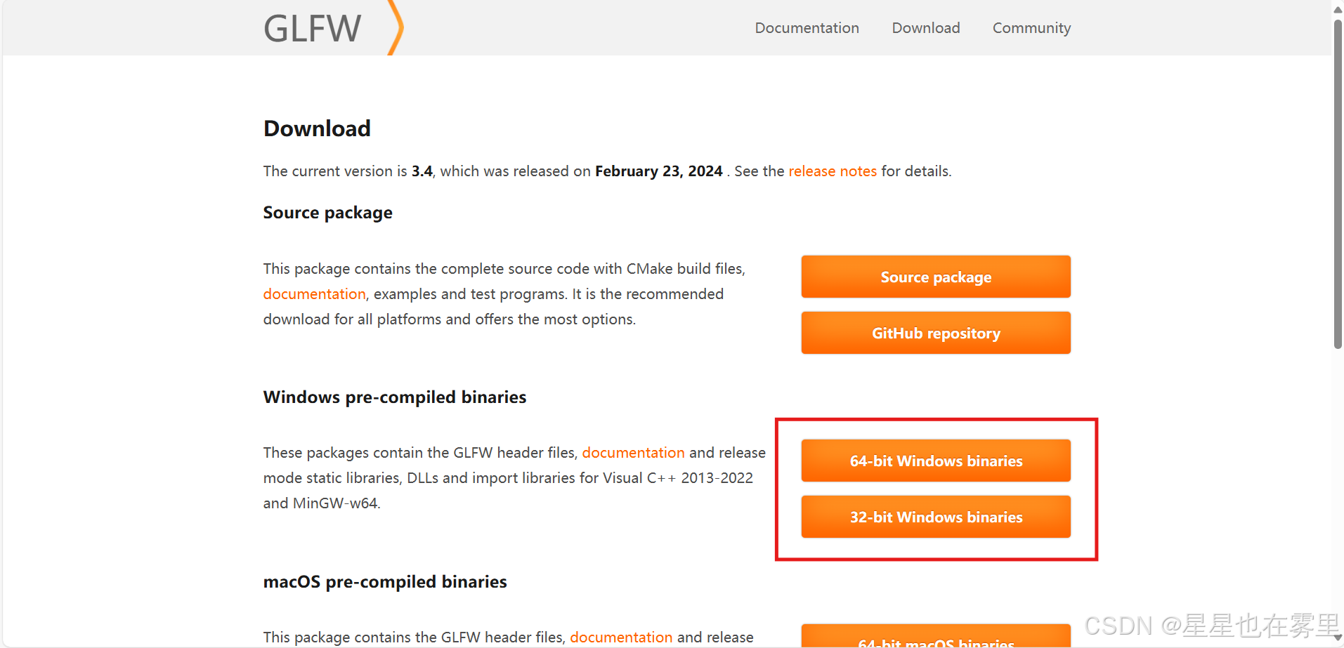Select the Source package section heading
The width and height of the screenshot is (1344, 648).
click(327, 213)
